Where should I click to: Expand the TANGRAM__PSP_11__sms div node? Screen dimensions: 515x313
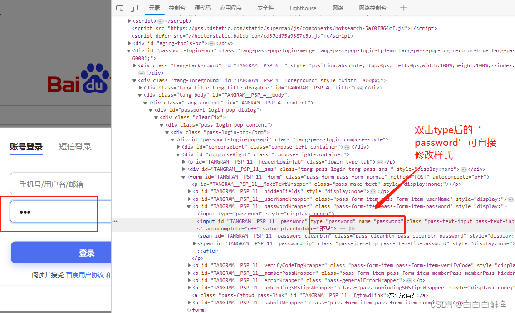pyautogui.click(x=184, y=169)
